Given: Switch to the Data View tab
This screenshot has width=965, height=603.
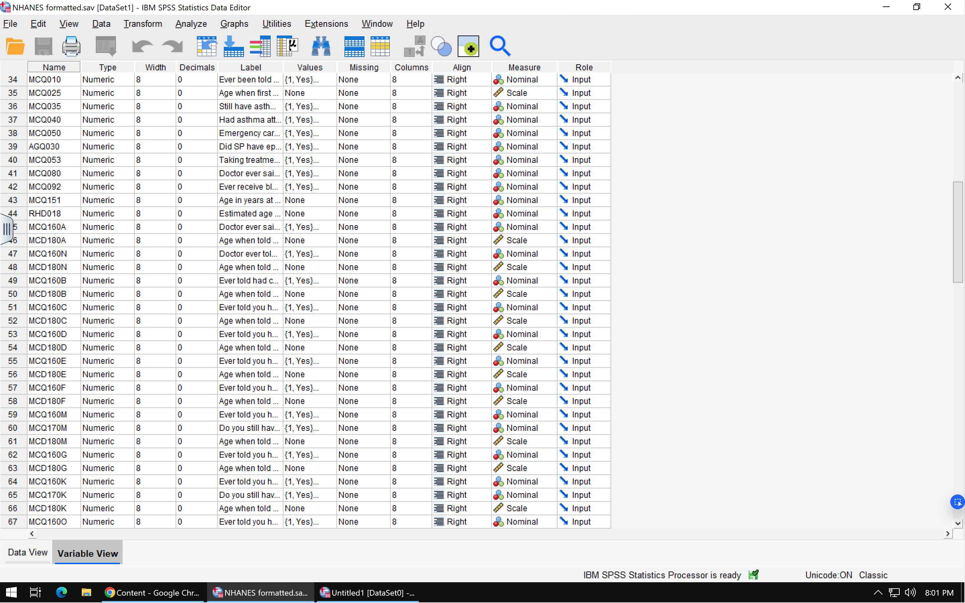Looking at the screenshot, I should (27, 552).
